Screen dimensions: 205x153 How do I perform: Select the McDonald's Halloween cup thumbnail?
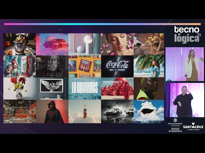point(20,44)
